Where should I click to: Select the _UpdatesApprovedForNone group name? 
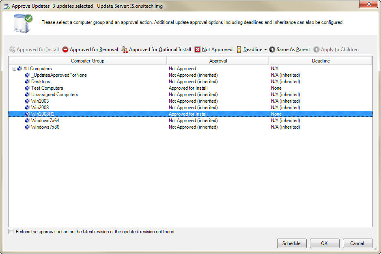point(59,75)
